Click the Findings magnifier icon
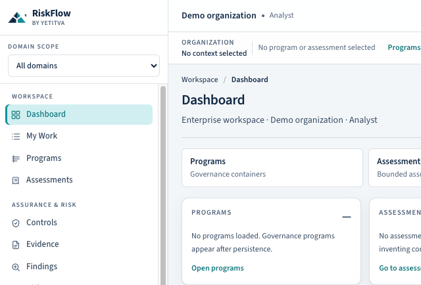The width and height of the screenshot is (421, 285). (x=16, y=267)
